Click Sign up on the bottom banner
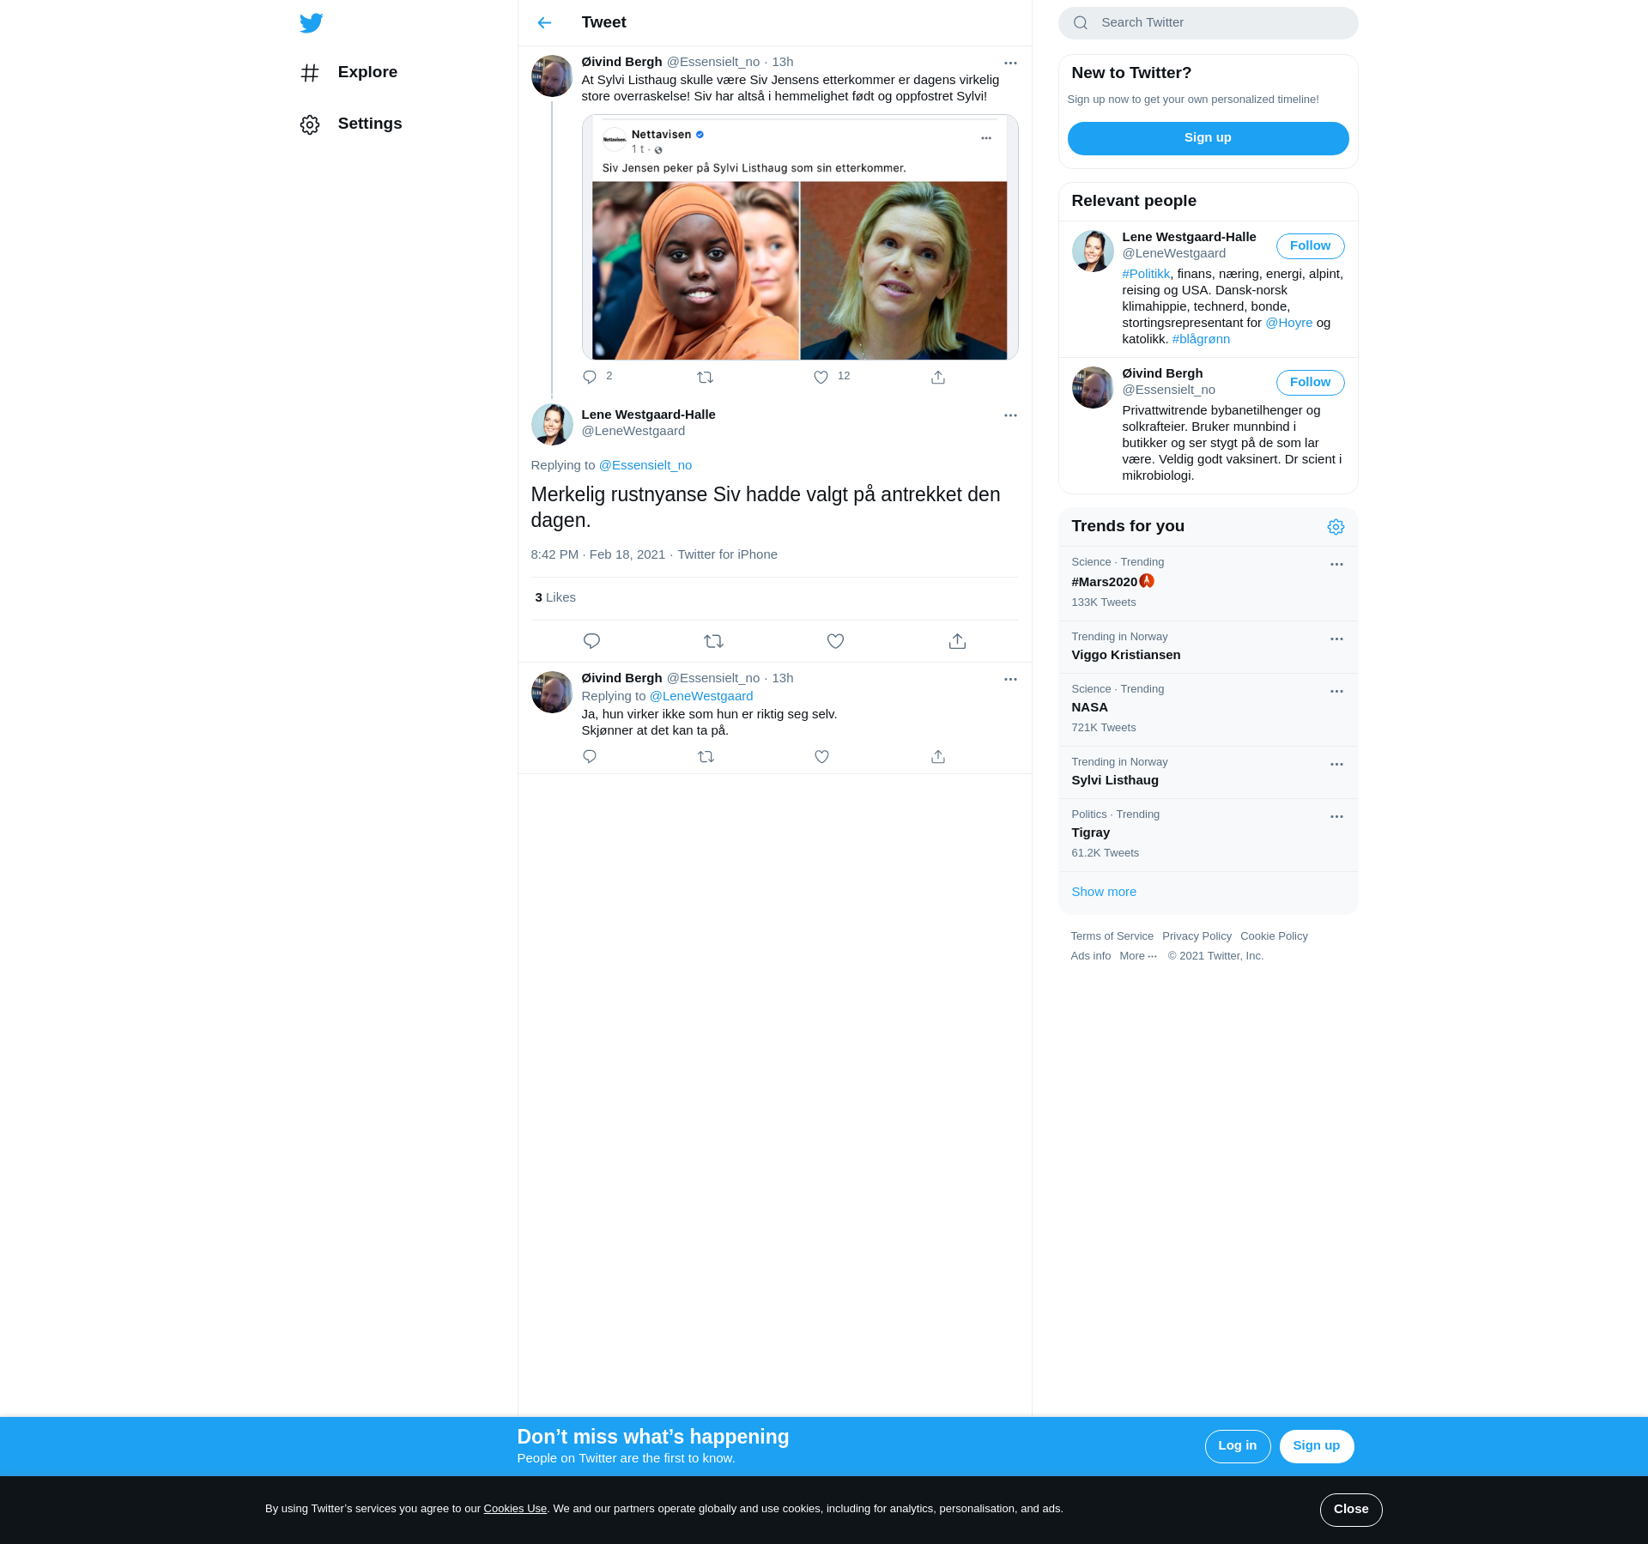 click(1316, 1447)
